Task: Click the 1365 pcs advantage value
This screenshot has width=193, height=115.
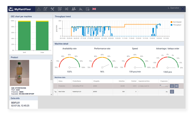Action: tap(168, 72)
